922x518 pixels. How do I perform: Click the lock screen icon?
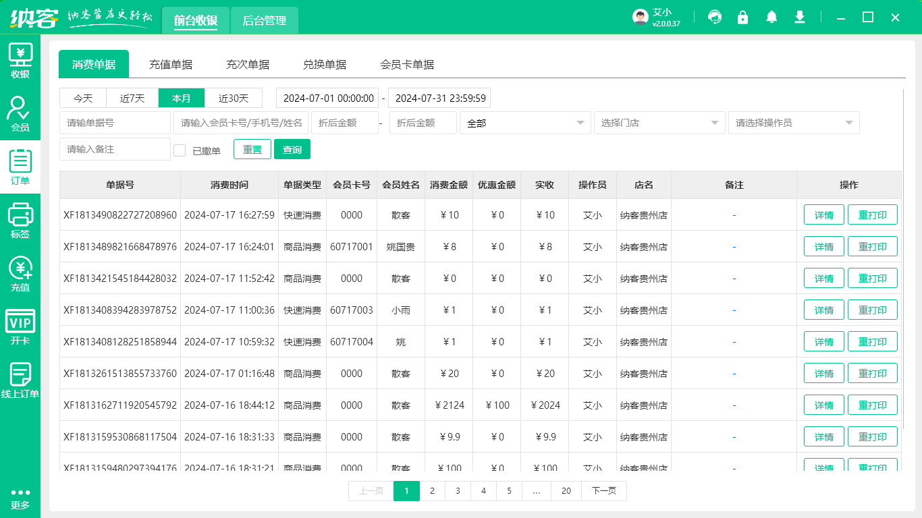pos(743,17)
